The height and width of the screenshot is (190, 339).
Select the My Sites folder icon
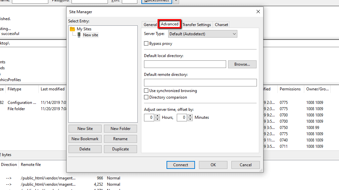(73, 29)
